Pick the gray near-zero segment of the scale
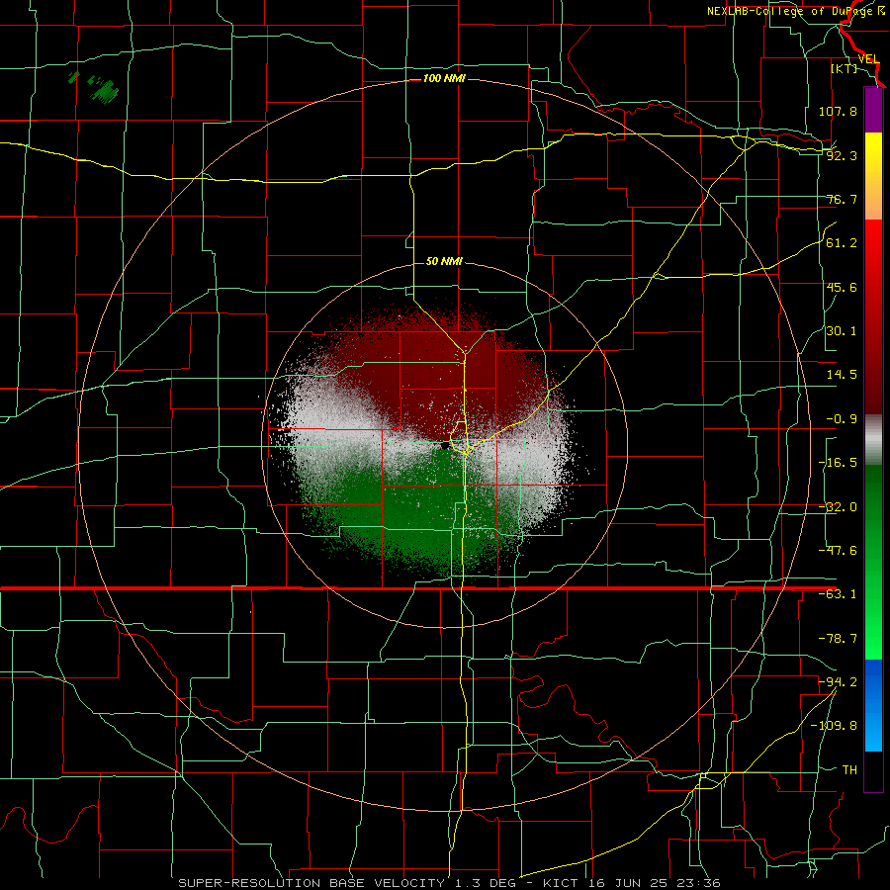The image size is (890, 890). pyautogui.click(x=873, y=440)
